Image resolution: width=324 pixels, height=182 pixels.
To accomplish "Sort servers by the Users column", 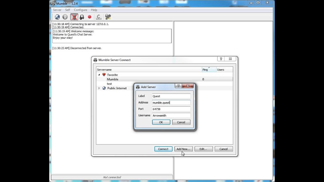I will (x=225, y=70).
